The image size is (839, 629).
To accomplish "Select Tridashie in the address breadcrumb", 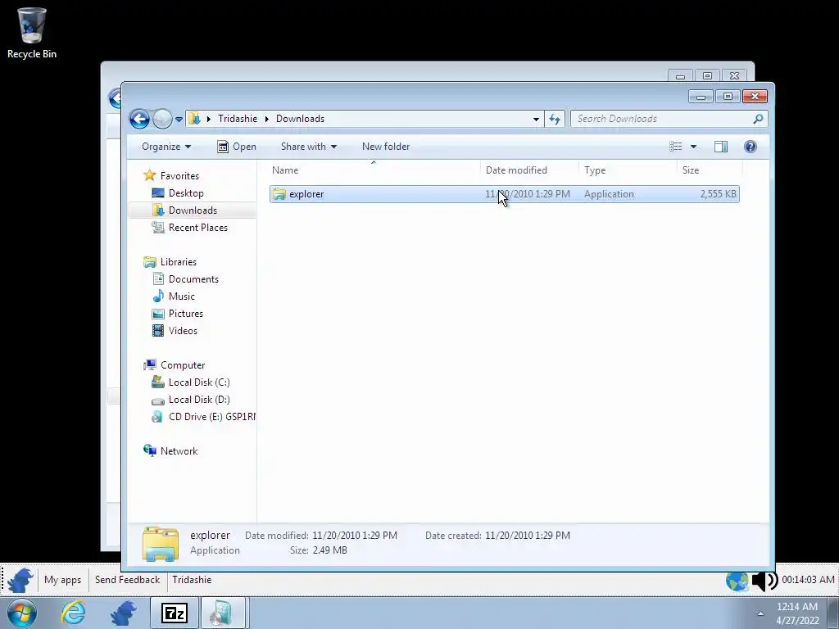I will click(238, 119).
